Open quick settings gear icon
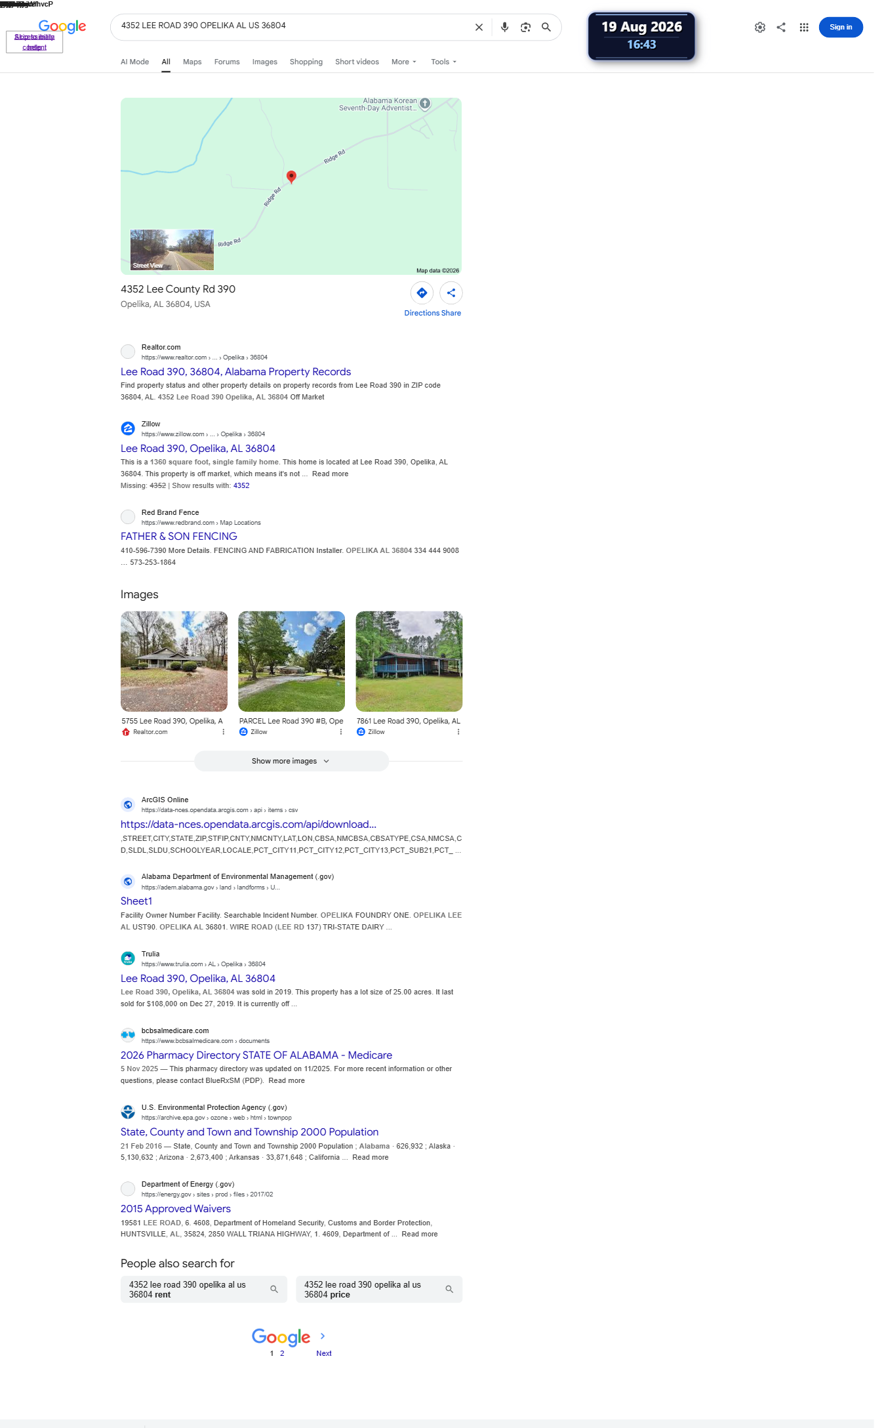The width and height of the screenshot is (884, 1428). coord(760,28)
